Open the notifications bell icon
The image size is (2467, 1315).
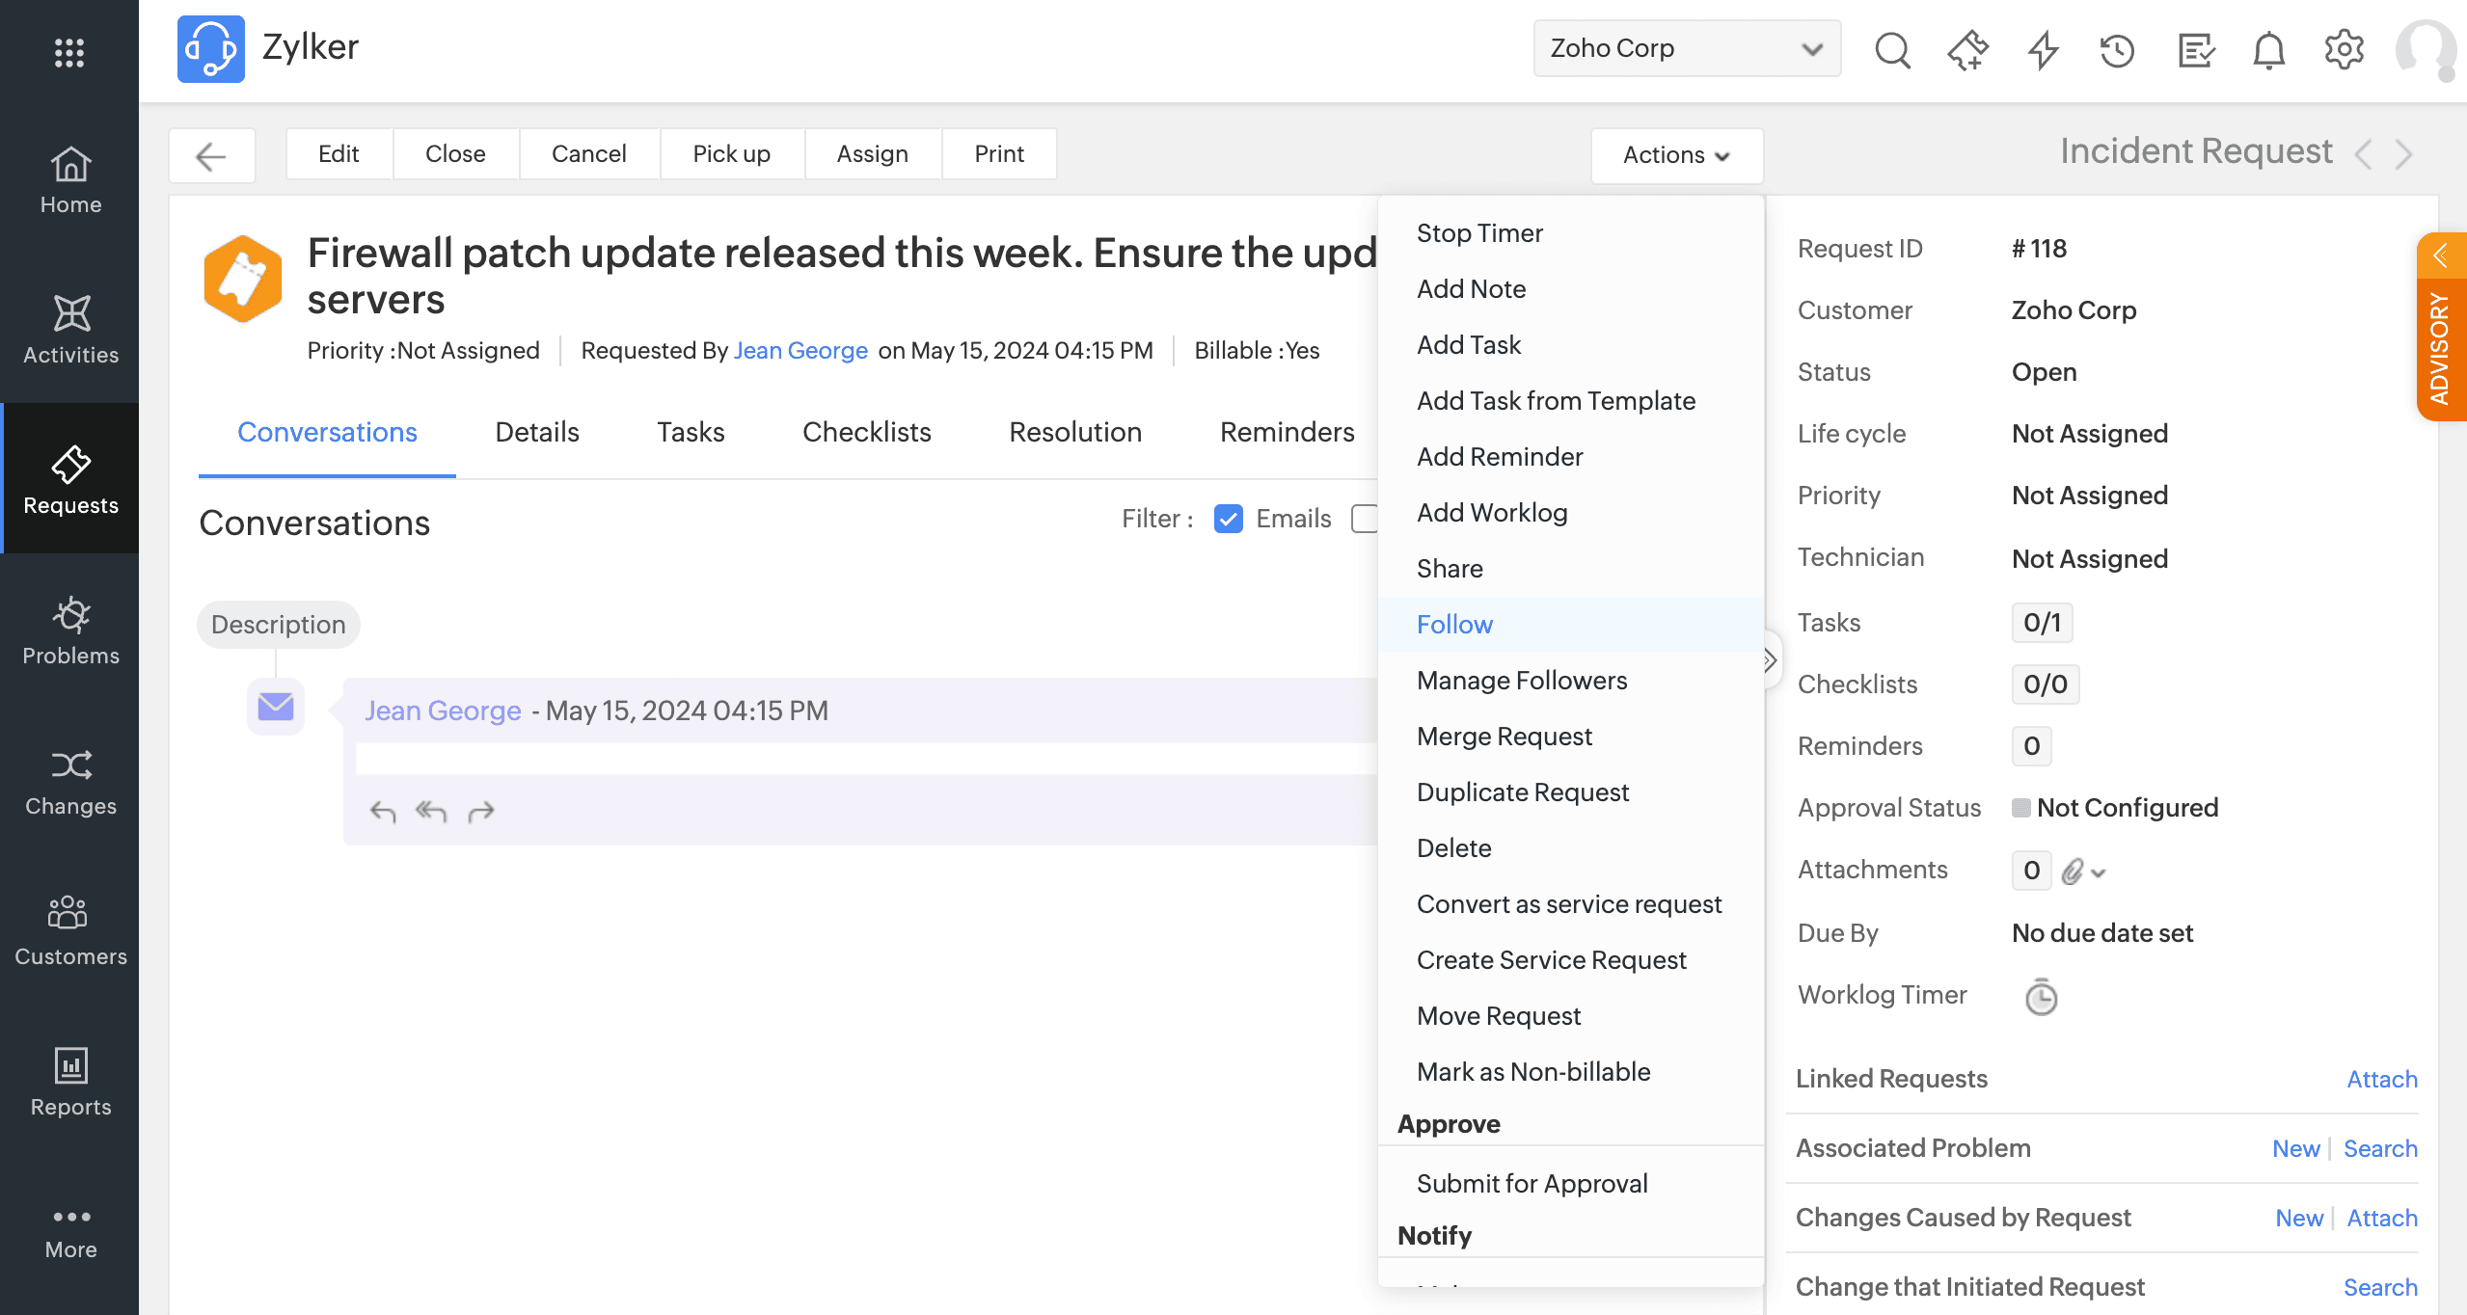pos(2268,50)
